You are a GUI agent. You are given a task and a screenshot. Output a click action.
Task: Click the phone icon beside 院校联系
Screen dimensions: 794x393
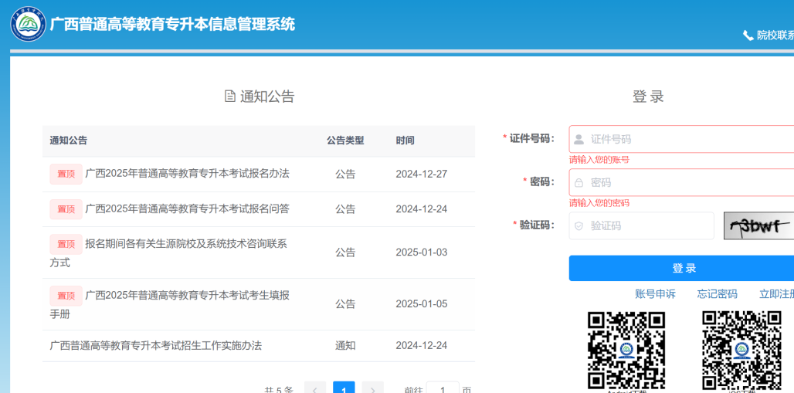point(748,36)
